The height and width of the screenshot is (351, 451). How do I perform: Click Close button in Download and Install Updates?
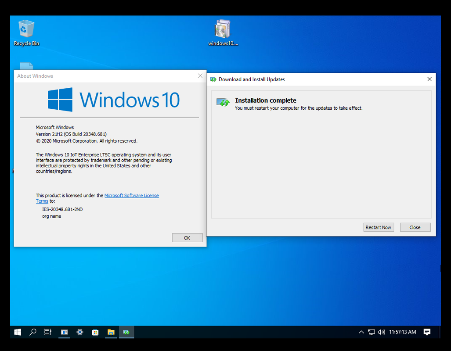(x=415, y=227)
